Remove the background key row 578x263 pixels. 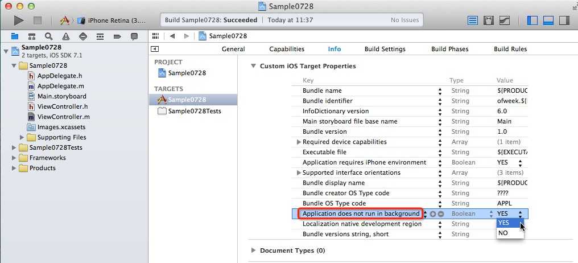[440, 214]
